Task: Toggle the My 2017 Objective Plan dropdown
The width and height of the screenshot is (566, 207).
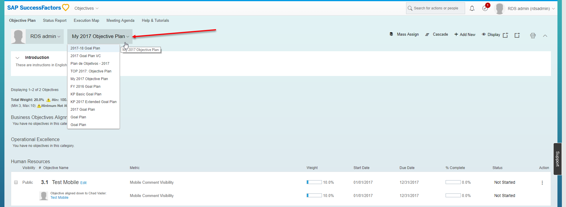Action: (x=100, y=37)
